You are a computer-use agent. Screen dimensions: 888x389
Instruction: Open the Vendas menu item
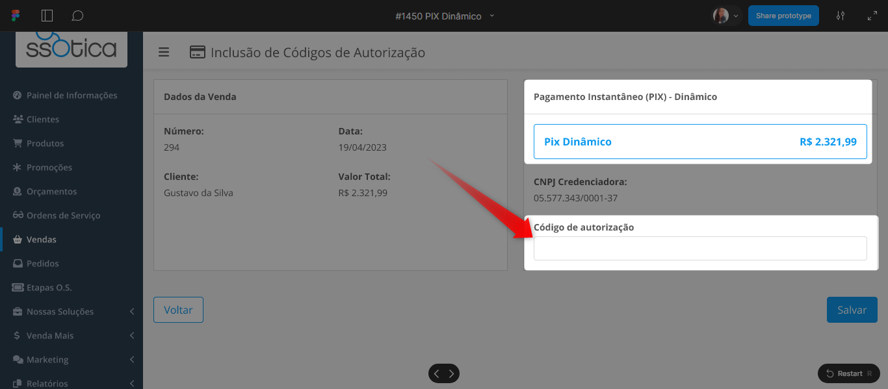tap(72, 240)
